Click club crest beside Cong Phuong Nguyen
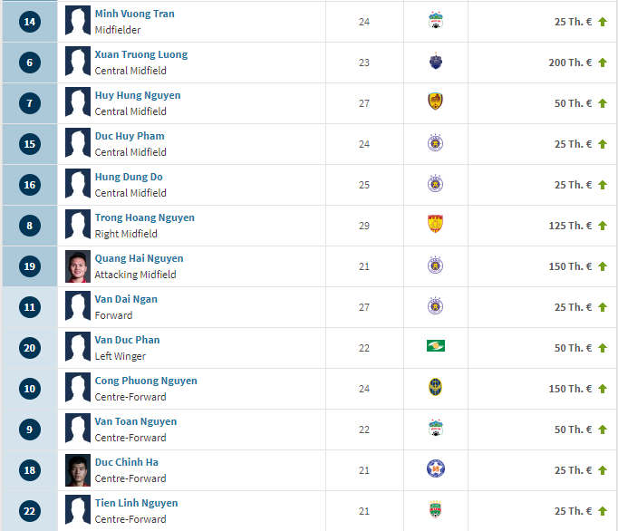This screenshot has height=531, width=618. click(x=435, y=389)
